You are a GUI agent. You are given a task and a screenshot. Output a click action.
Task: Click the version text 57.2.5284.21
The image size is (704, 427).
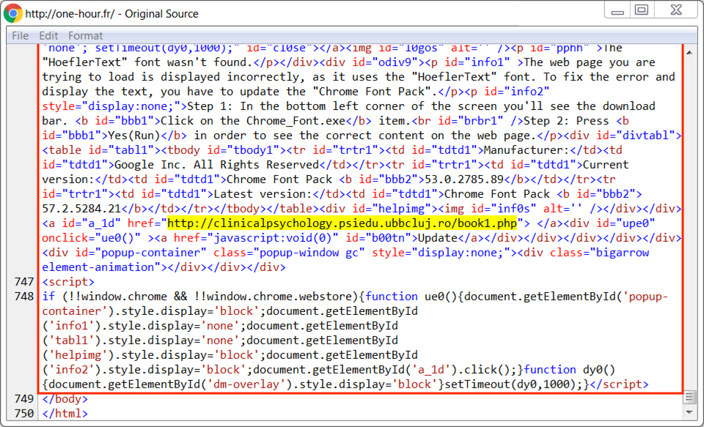pos(81,209)
